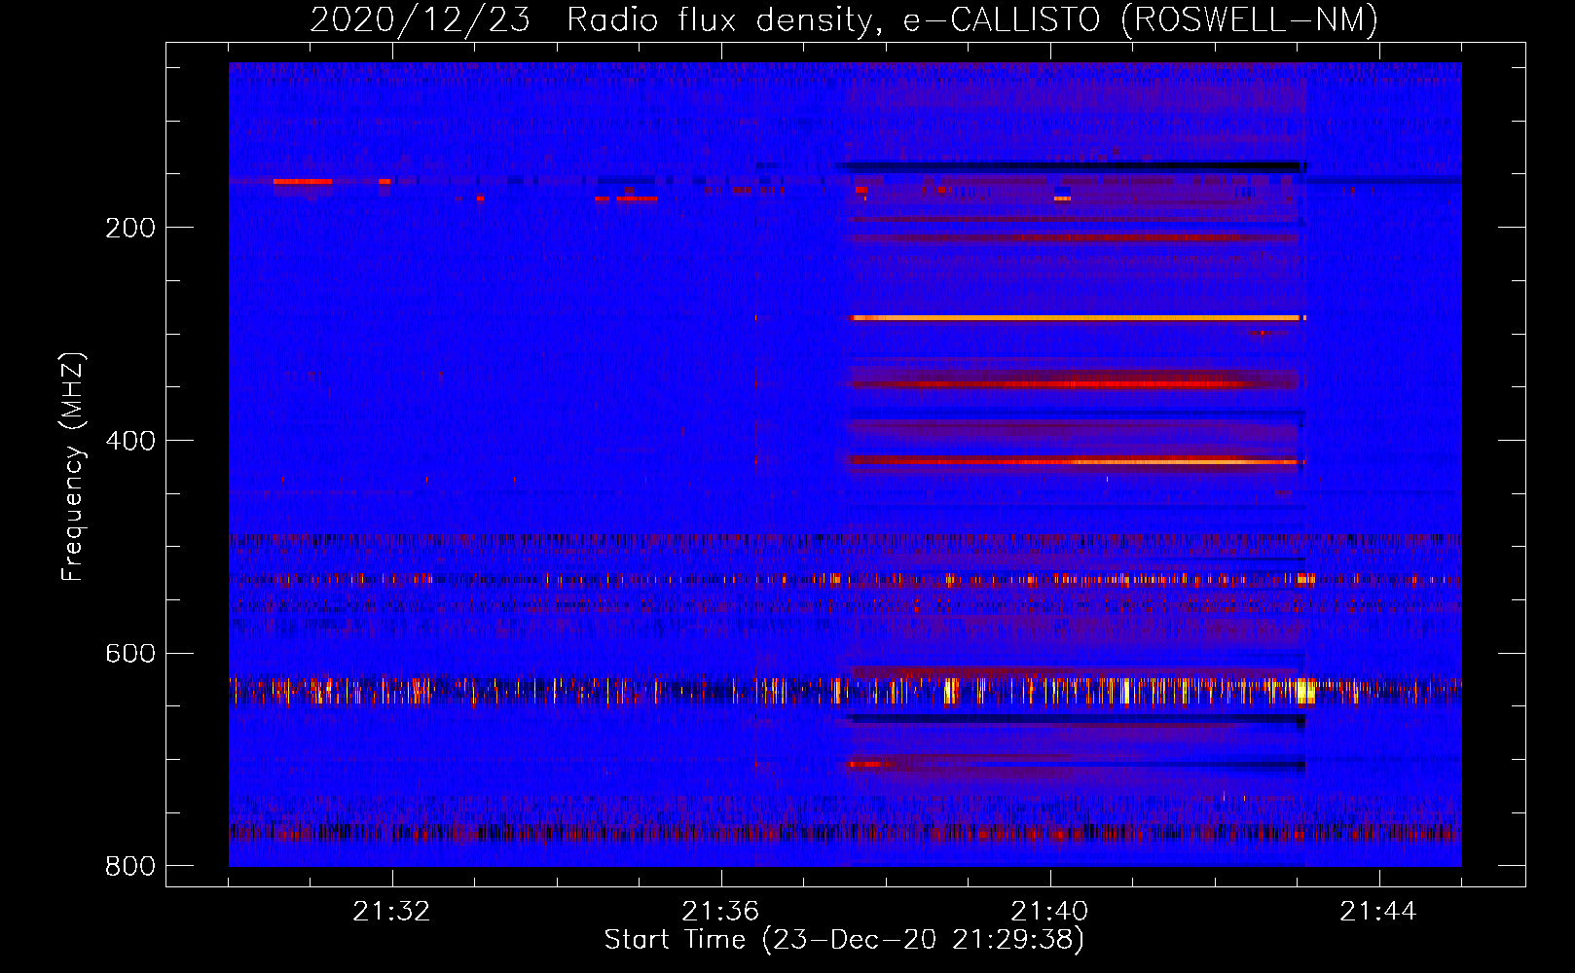Click the 600 frequency tick label
Viewport: 1575px width, 973px height.
tap(130, 654)
